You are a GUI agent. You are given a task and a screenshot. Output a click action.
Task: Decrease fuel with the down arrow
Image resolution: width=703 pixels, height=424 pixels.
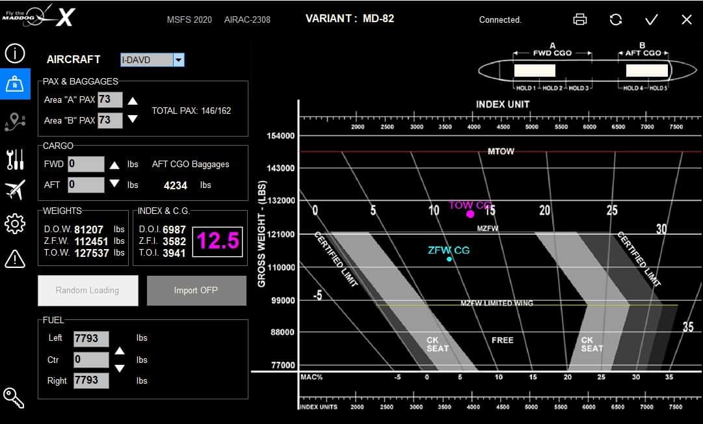(120, 369)
